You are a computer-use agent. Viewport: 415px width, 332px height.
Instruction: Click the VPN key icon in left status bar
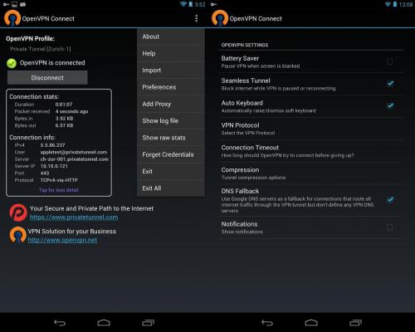coord(6,4)
